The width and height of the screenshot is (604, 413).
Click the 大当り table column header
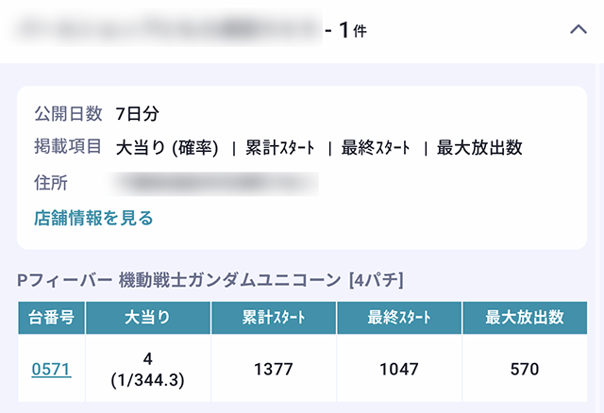(x=147, y=318)
